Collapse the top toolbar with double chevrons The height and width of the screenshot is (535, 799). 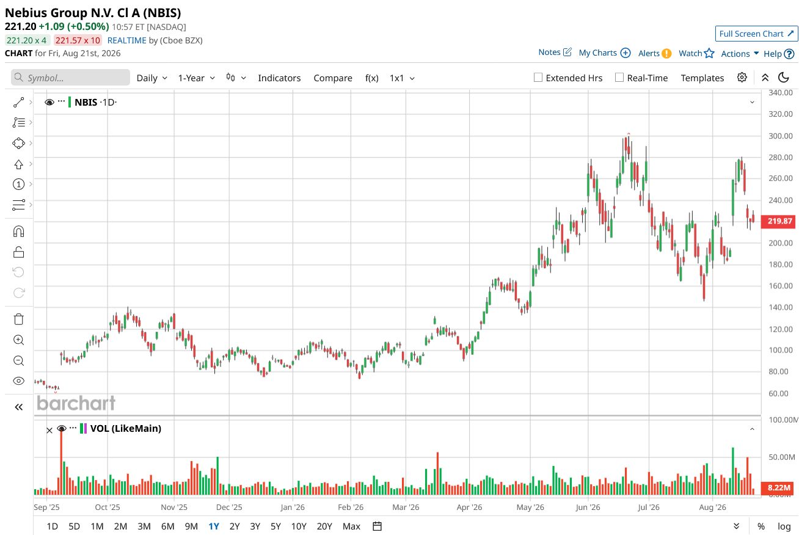[x=765, y=78]
